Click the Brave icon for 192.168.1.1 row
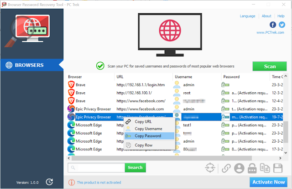292x189 pixels. tap(71, 85)
